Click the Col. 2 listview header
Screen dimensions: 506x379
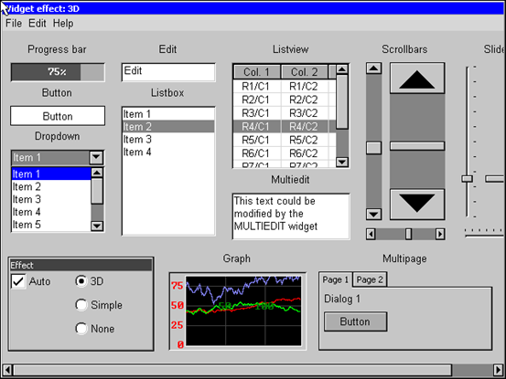pos(305,72)
